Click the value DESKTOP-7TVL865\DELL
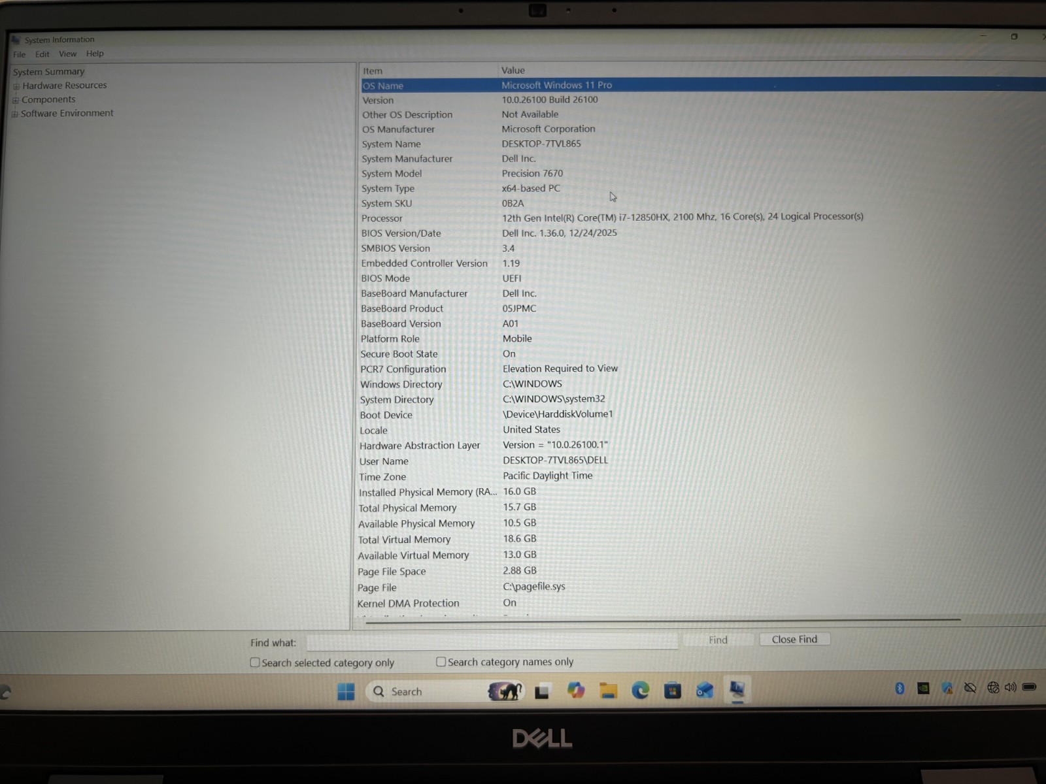The image size is (1046, 784). 555,460
